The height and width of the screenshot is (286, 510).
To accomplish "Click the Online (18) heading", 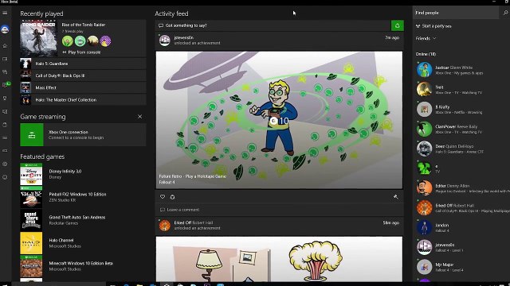I will (x=426, y=54).
